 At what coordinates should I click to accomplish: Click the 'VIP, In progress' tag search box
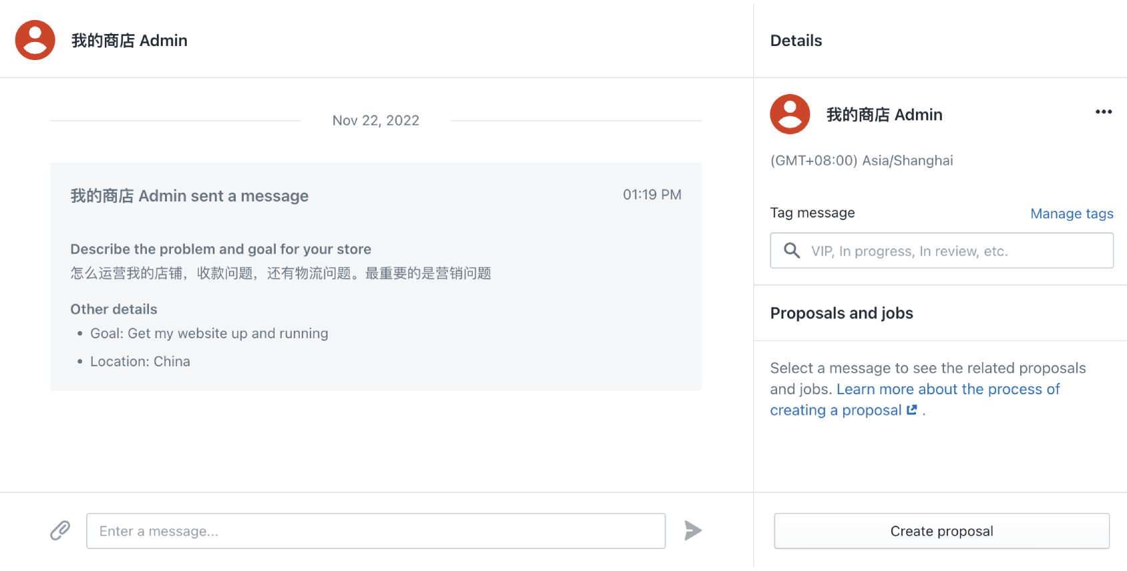click(955, 251)
